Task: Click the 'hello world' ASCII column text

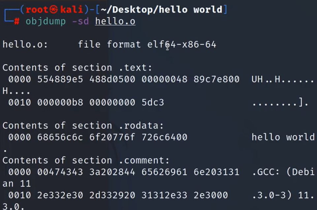Action: pyautogui.click(x=283, y=137)
